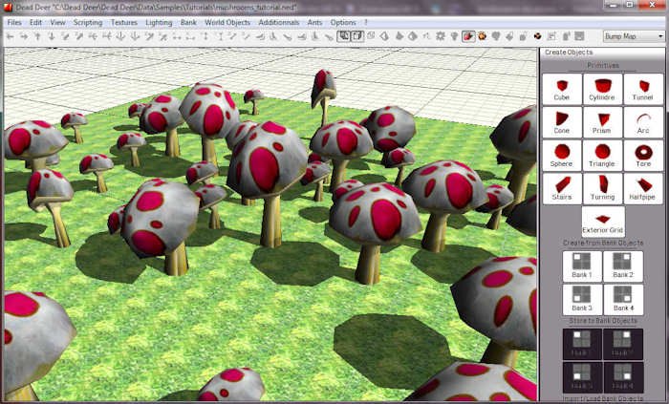
Task: Click the light bulb icon in the toolbar
Action: 454,36
